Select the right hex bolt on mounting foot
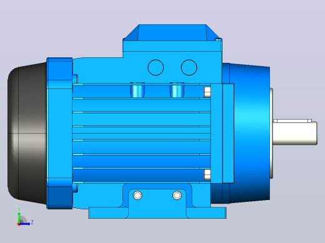The width and height of the screenshot is (325, 243). click(x=177, y=196)
